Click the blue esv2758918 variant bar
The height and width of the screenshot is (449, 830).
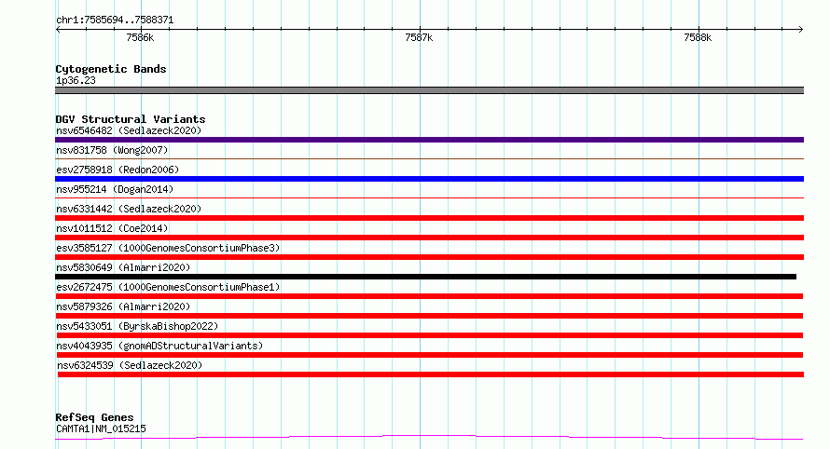click(x=429, y=179)
